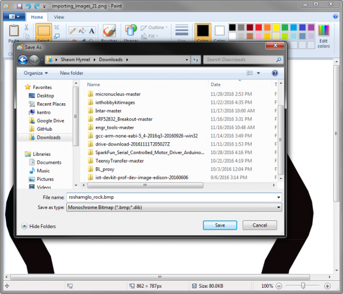Open the recent locations arrow beside Forward
The height and width of the screenshot is (294, 343).
[x=42, y=59]
